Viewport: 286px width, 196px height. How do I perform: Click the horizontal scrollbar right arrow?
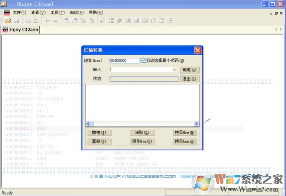click(196, 124)
